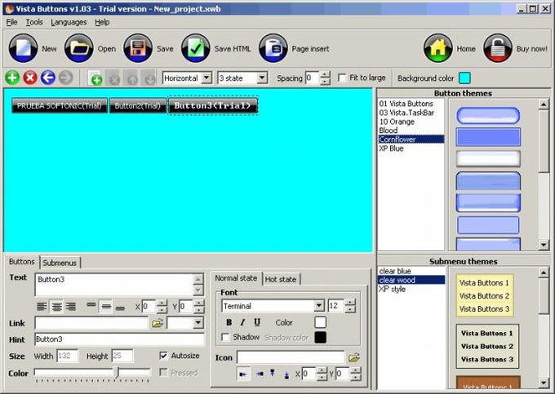Select the 01 Vista Buttons theme
Image resolution: width=555 pixels, height=394 pixels.
[x=406, y=104]
